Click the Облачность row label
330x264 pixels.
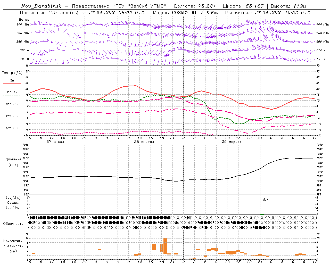(13, 224)
